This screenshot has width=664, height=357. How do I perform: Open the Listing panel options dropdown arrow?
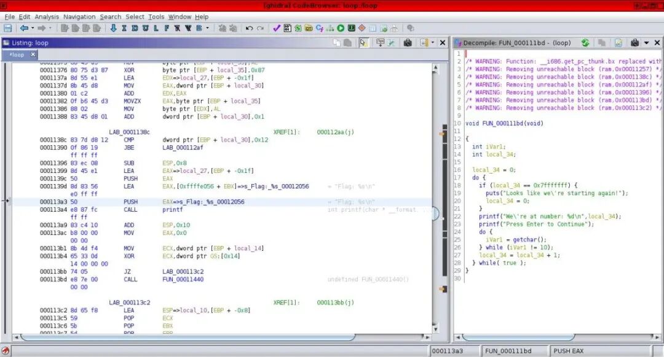[432, 43]
